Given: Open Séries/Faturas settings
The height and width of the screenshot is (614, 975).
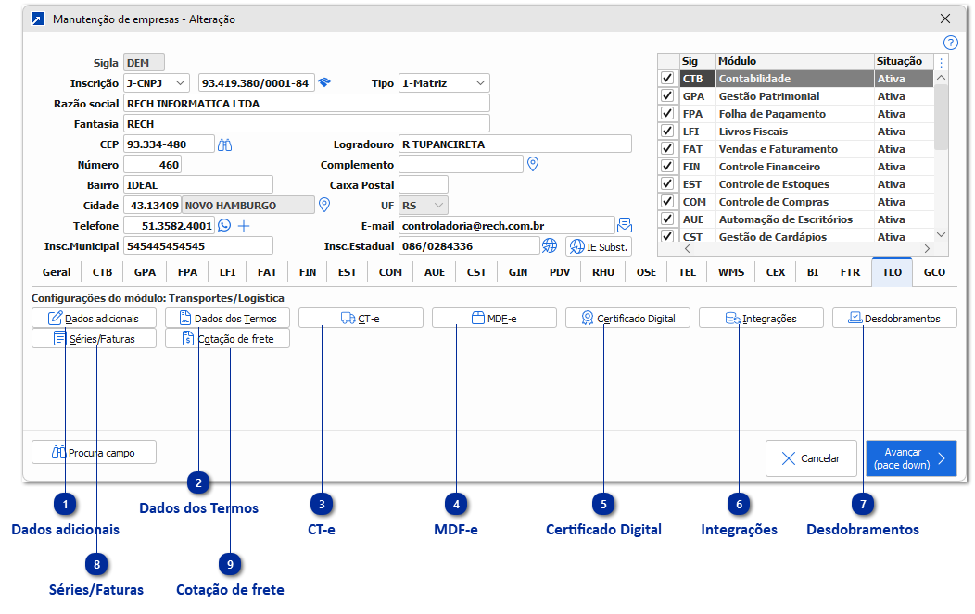Looking at the screenshot, I should (x=94, y=339).
